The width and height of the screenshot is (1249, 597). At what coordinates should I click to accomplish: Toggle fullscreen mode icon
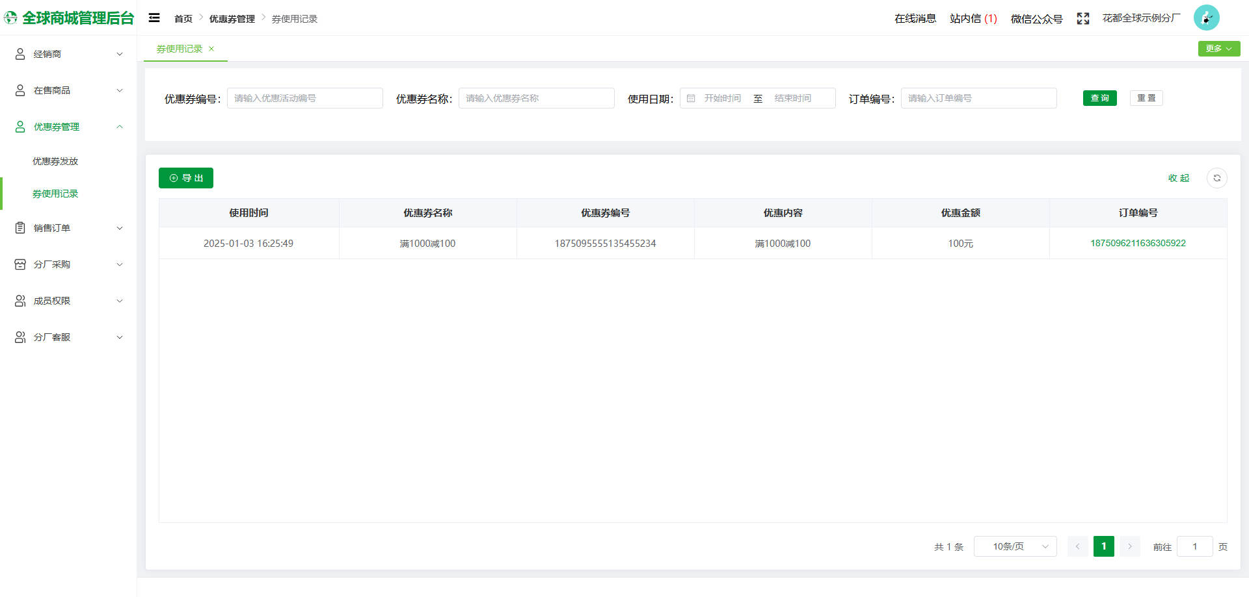(1082, 19)
